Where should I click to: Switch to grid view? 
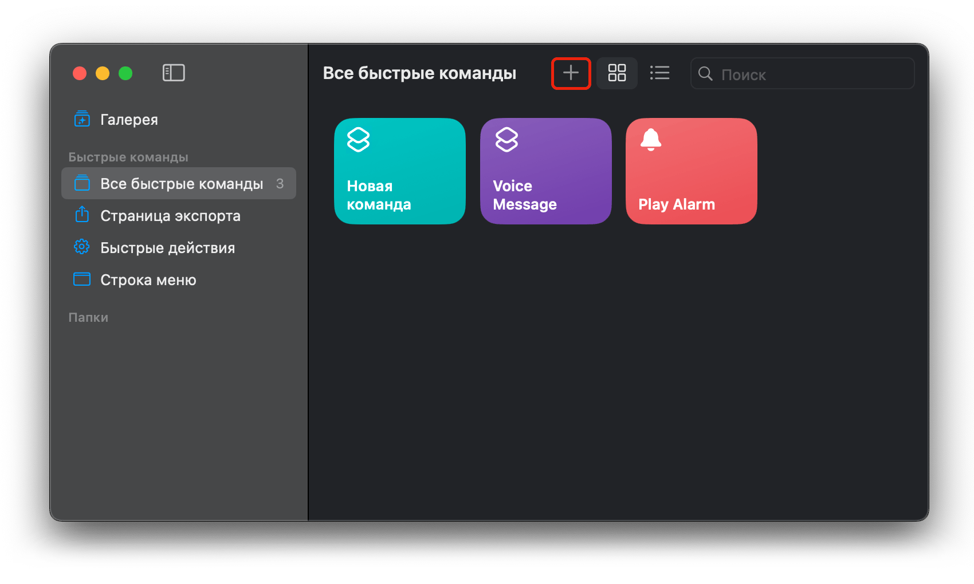tap(617, 73)
